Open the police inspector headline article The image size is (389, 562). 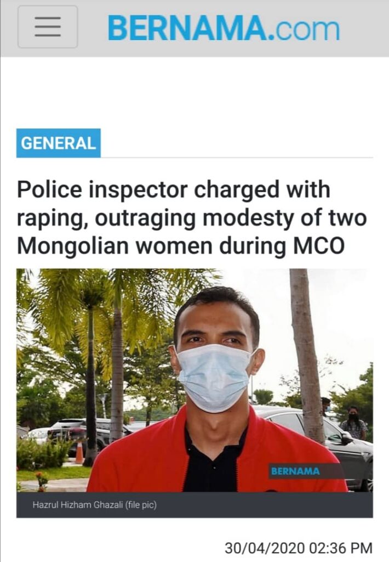pyautogui.click(x=192, y=217)
